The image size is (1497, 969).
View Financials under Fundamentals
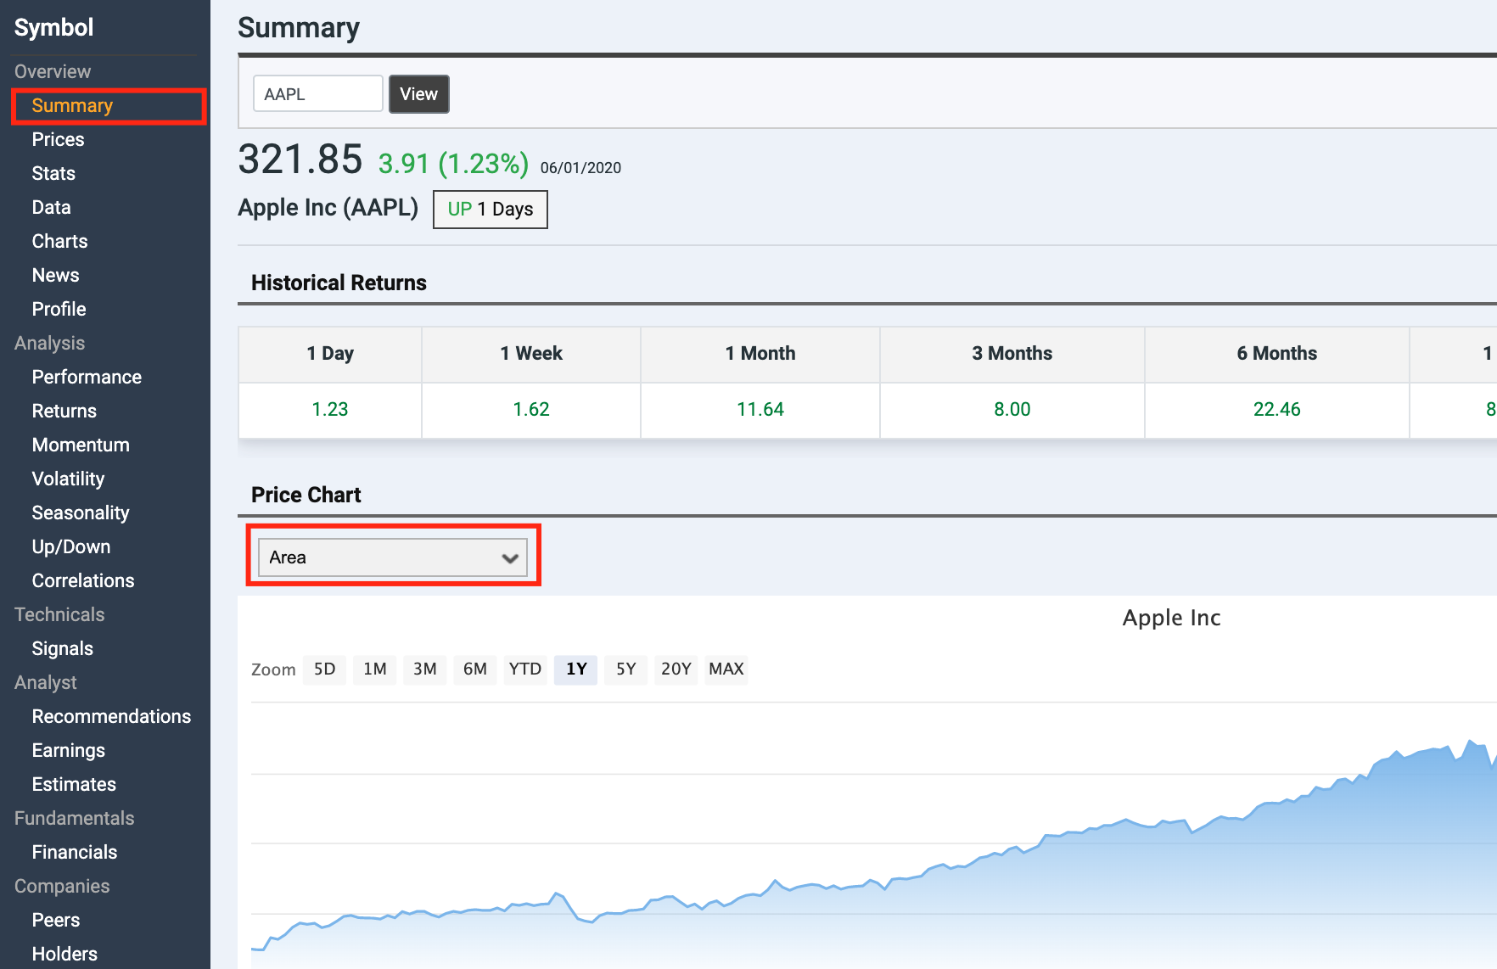point(74,853)
